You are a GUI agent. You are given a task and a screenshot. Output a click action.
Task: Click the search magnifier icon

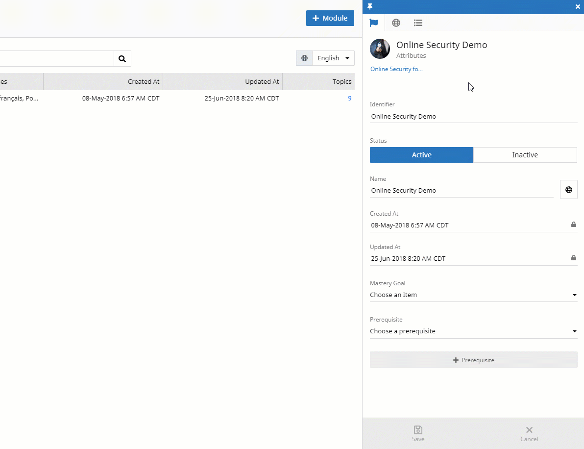coord(122,58)
